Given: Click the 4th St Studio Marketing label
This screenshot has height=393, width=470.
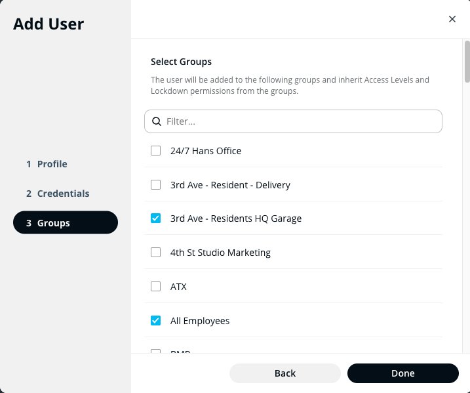Looking at the screenshot, I should point(220,253).
